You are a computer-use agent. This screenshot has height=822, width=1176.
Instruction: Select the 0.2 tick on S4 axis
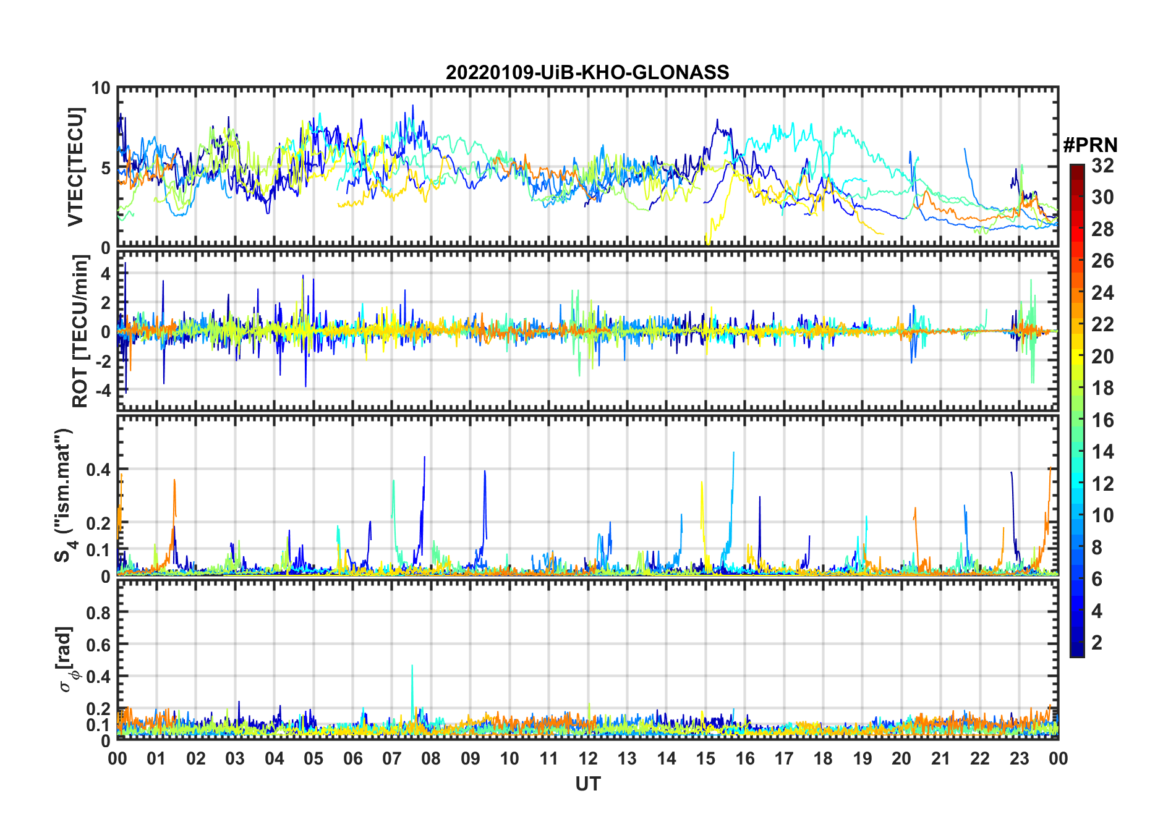click(99, 523)
